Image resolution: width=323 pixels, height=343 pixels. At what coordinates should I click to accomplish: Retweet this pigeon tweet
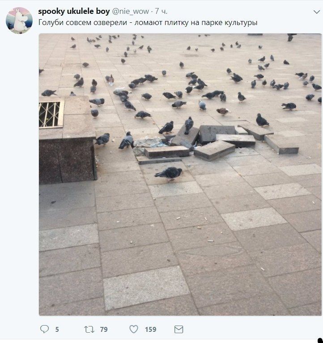pyautogui.click(x=89, y=329)
